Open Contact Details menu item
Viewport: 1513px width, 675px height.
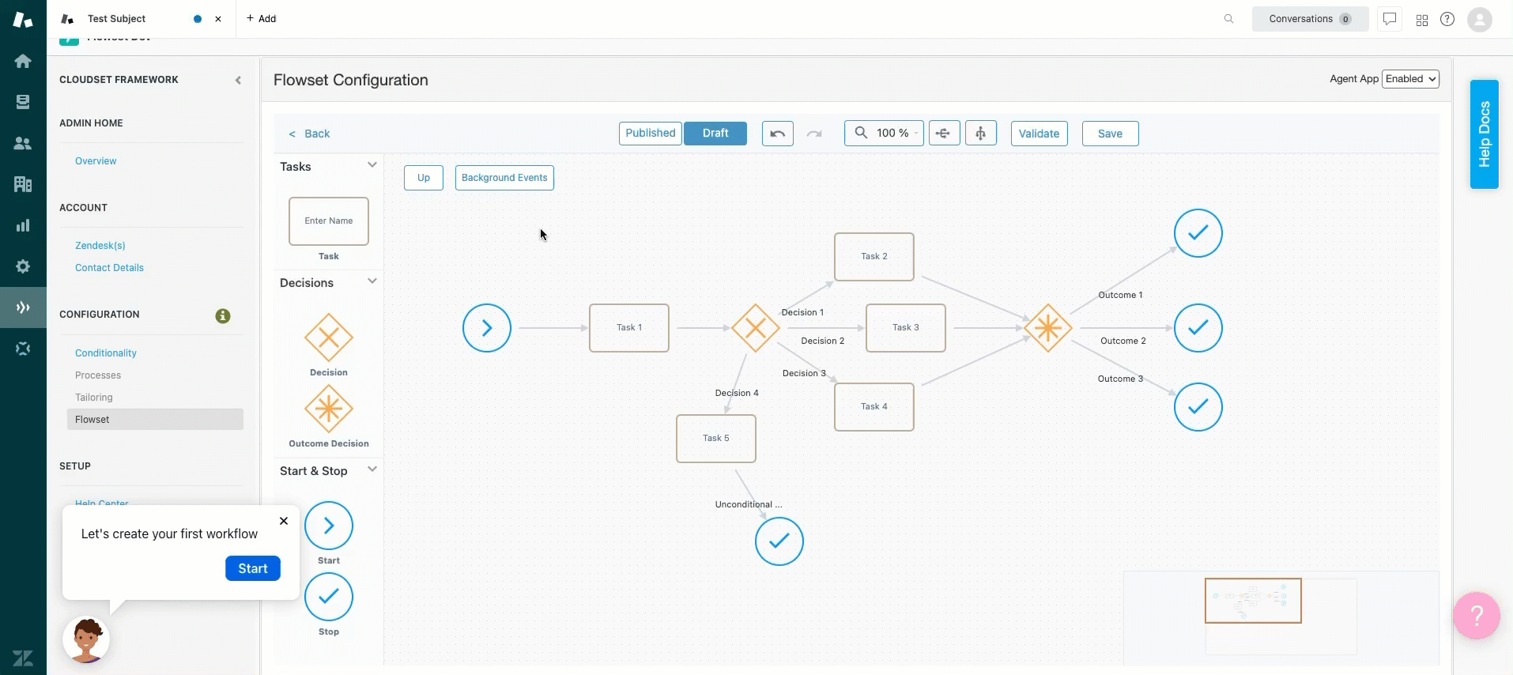coord(109,268)
